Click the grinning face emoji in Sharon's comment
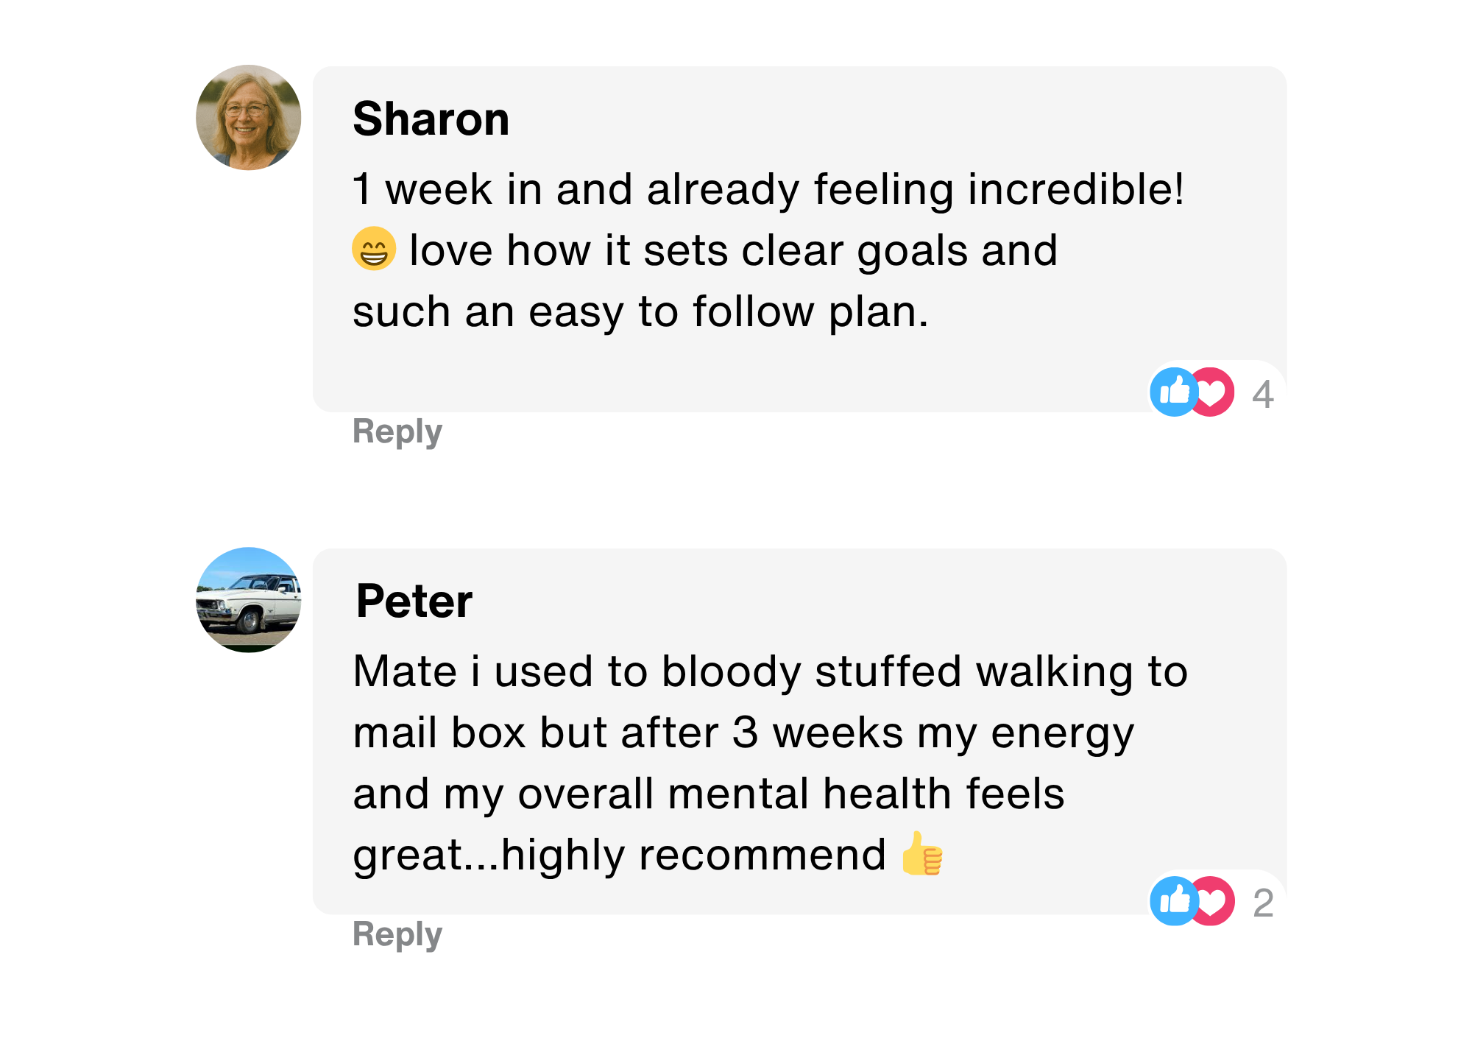 (374, 249)
